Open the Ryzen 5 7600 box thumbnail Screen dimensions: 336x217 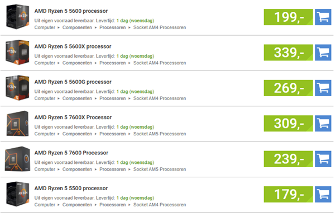point(17,159)
